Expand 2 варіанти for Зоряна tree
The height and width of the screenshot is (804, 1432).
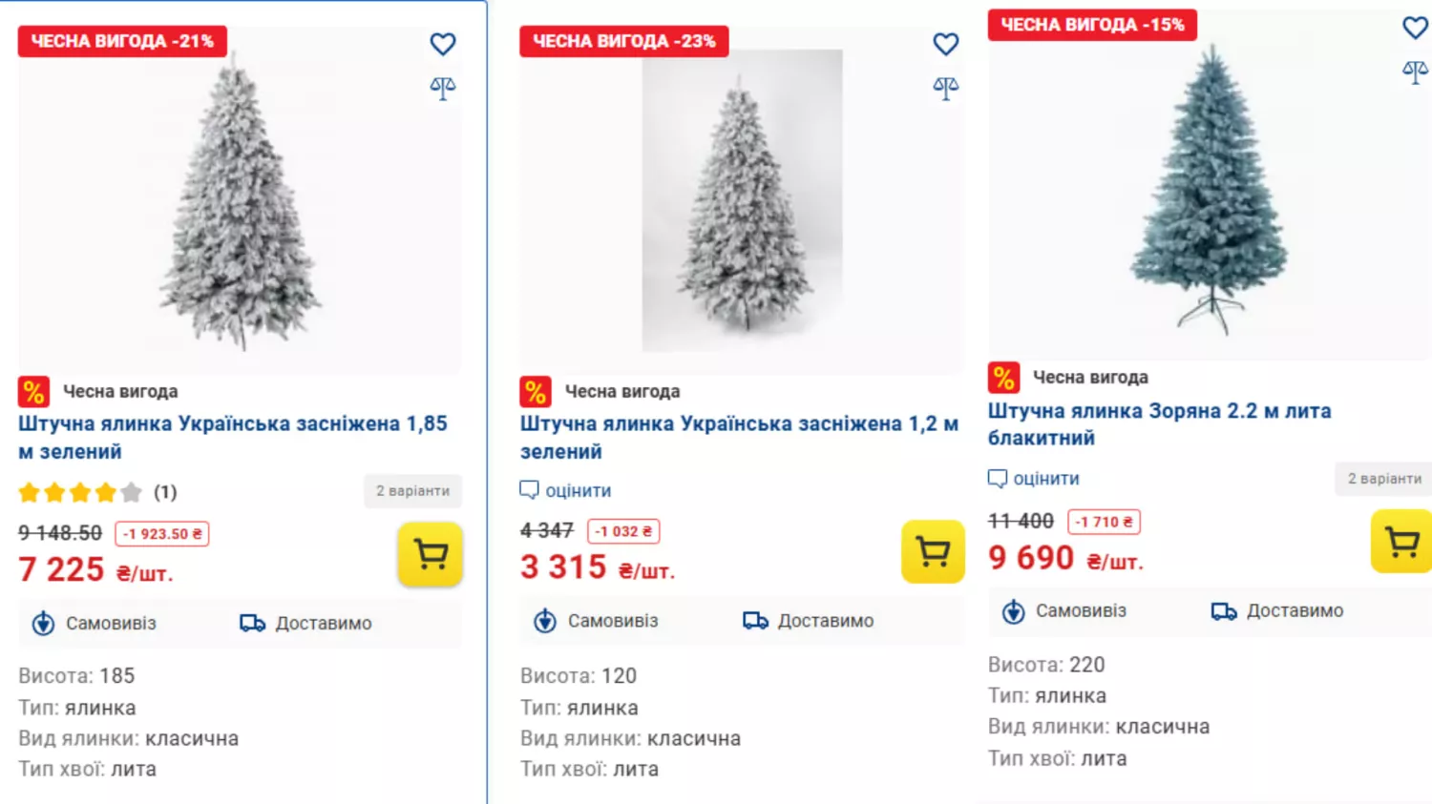click(x=1383, y=479)
